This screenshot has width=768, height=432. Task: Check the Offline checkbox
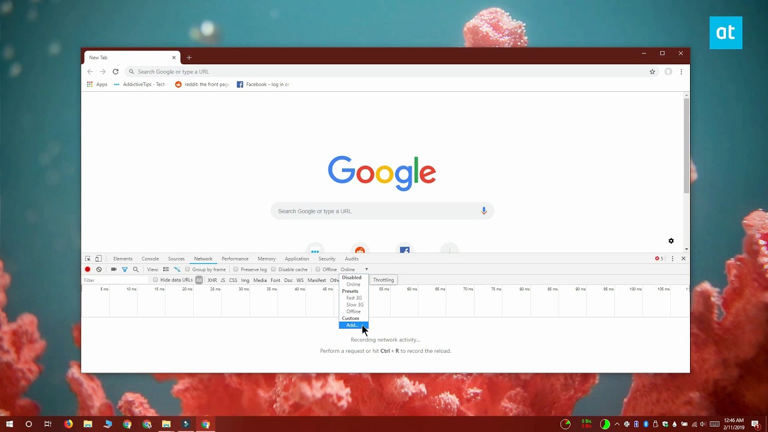318,269
